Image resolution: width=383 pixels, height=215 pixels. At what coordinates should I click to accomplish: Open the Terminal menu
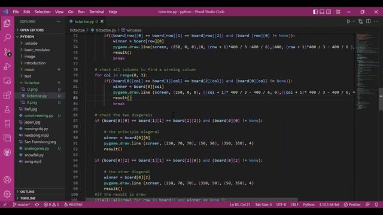(96, 12)
